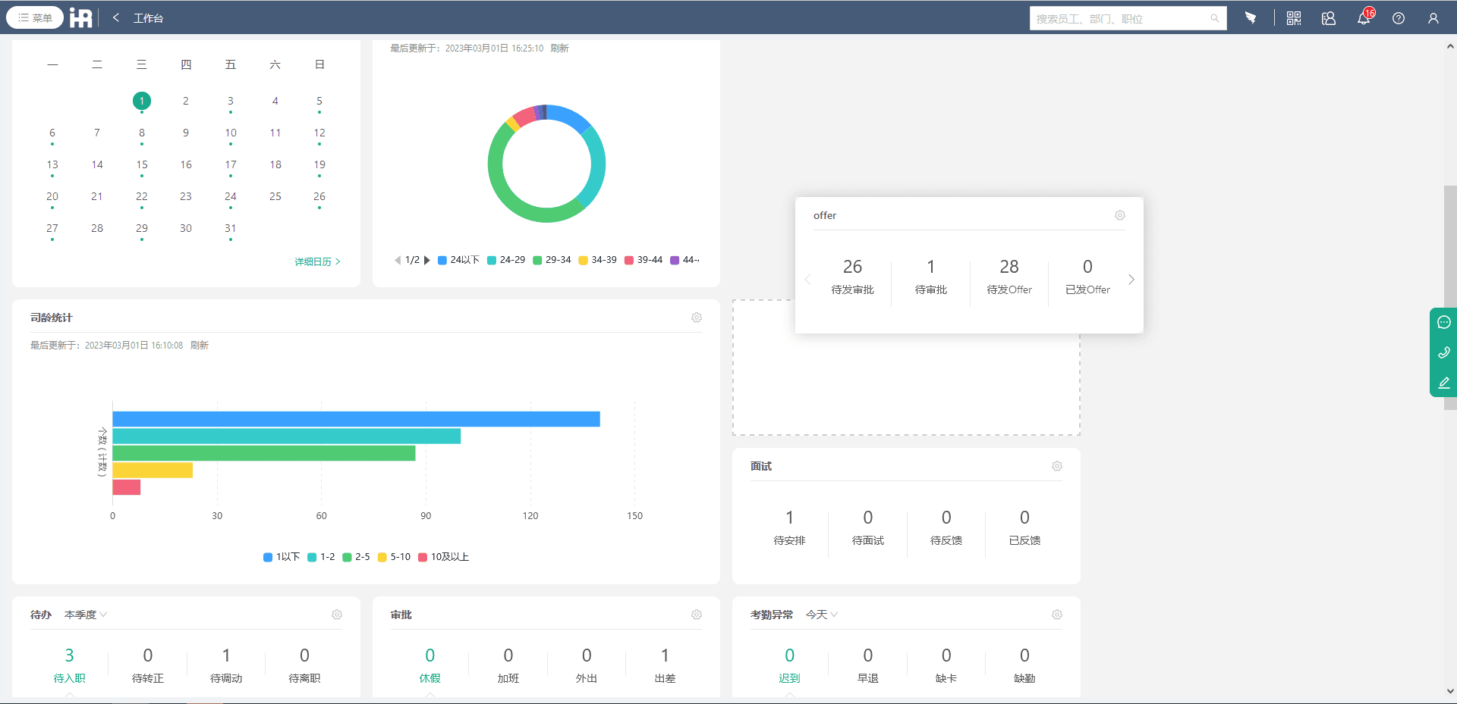Open the 面试 card settings gear
This screenshot has width=1457, height=704.
(x=1057, y=466)
